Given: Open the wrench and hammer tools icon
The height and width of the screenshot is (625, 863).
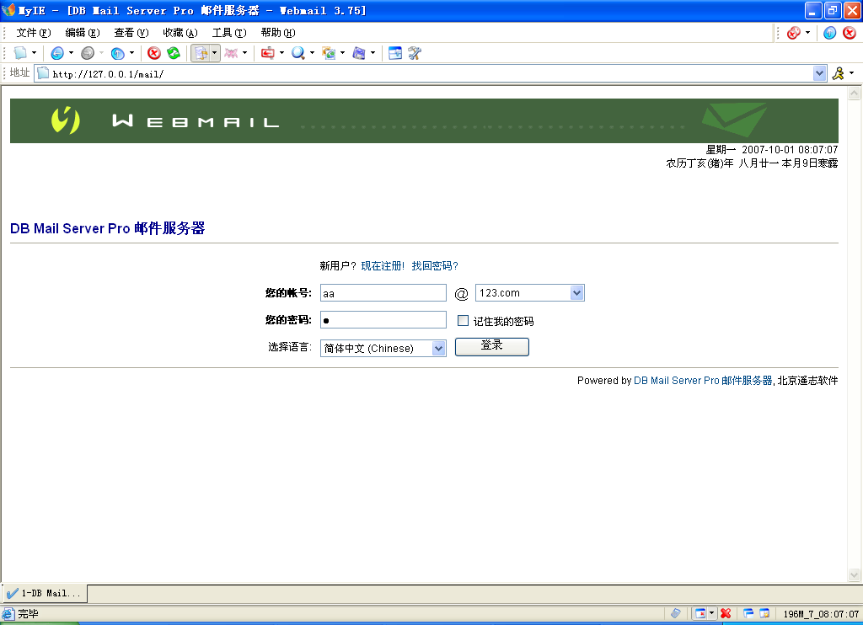Looking at the screenshot, I should click(415, 53).
